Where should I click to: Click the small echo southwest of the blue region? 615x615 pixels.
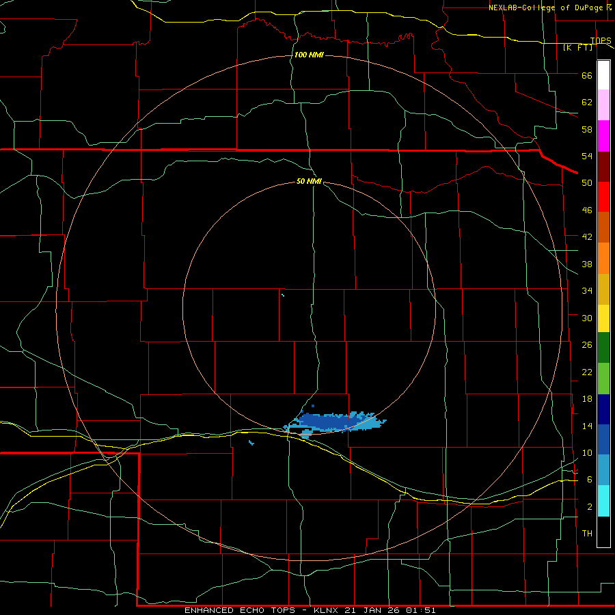click(x=251, y=443)
